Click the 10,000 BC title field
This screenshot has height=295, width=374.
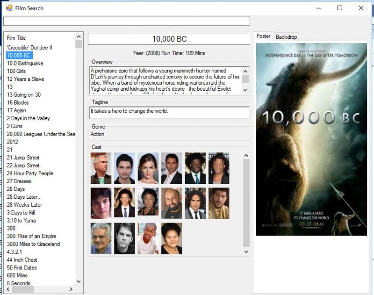(169, 39)
